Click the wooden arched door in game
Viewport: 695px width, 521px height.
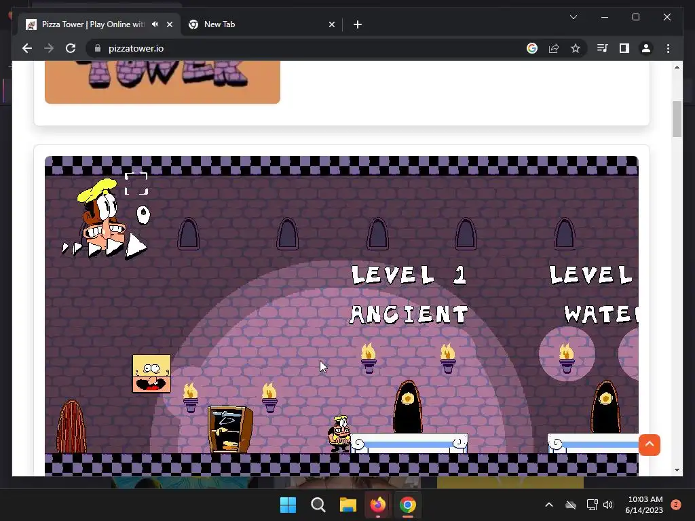(71, 426)
